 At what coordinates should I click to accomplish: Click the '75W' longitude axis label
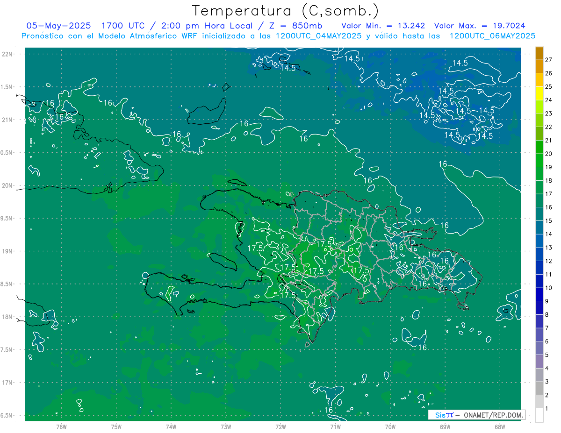(x=116, y=427)
